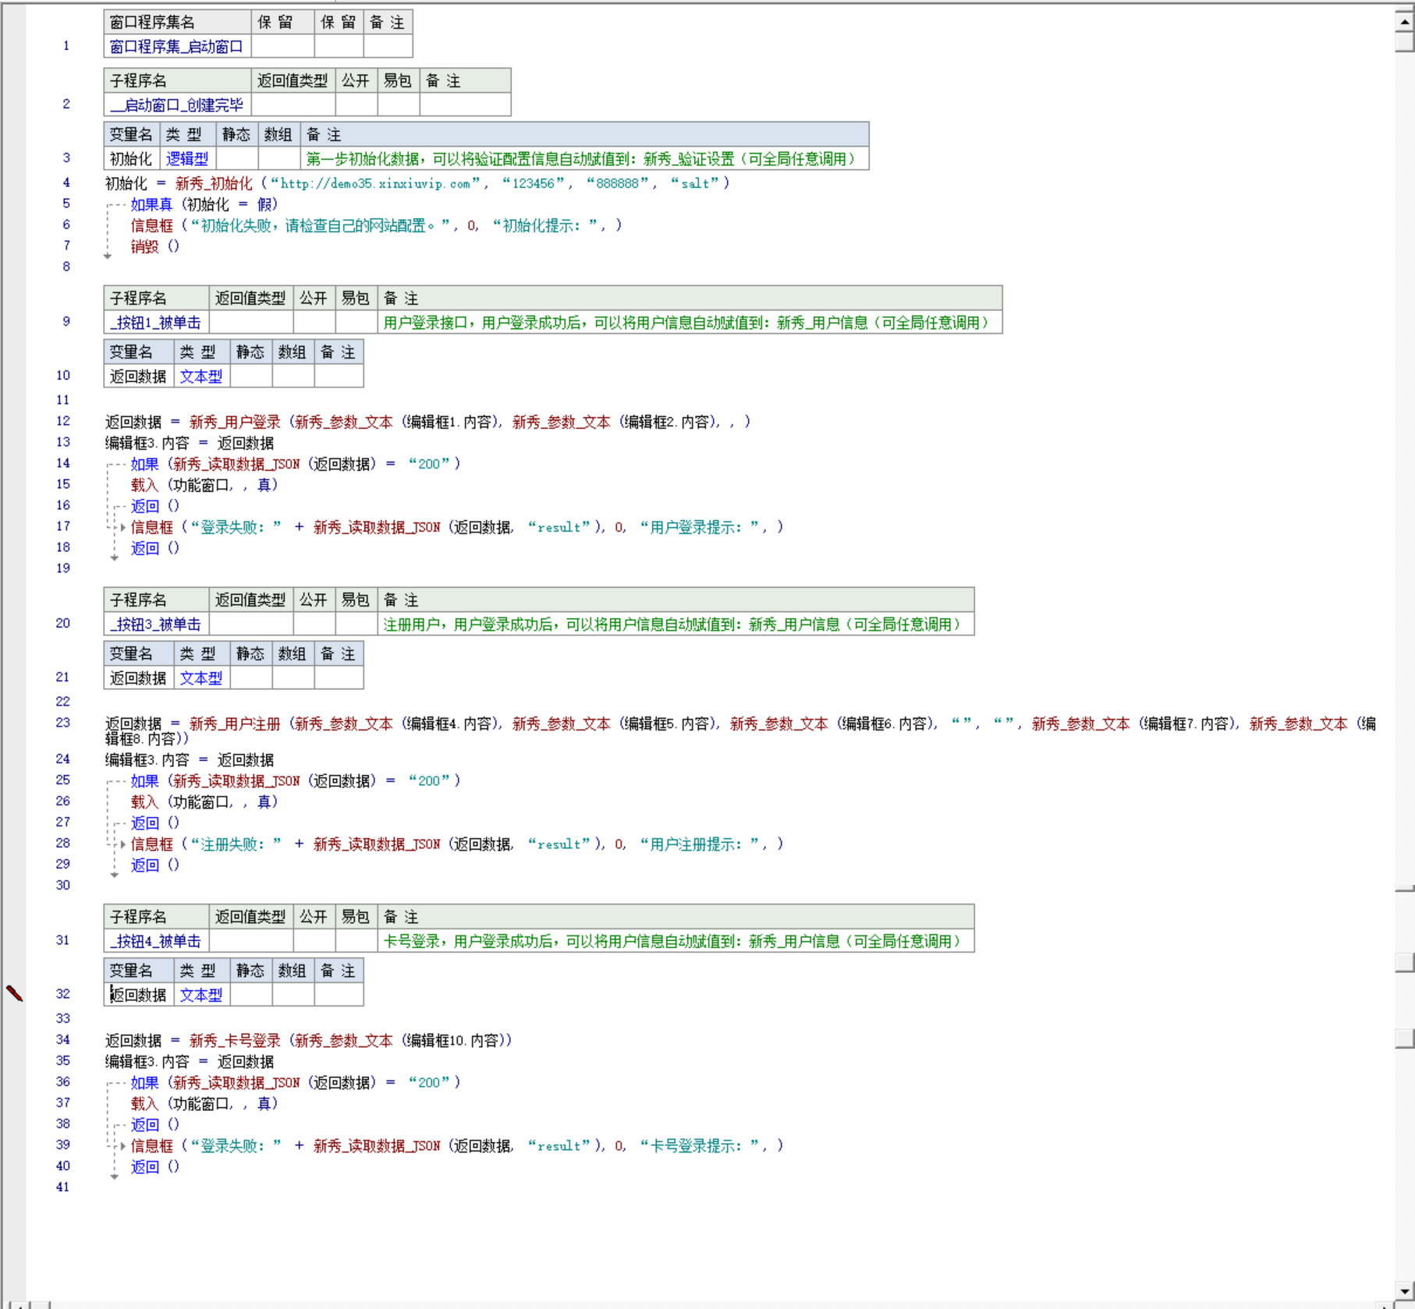Select the 返回数据 variable cell on line 10
The image size is (1415, 1309).
click(138, 377)
